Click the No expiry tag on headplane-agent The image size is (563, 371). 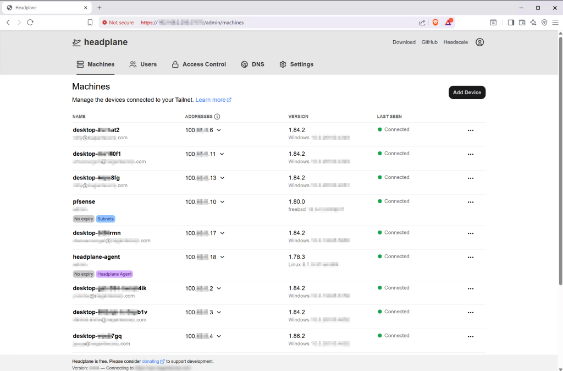click(x=84, y=274)
